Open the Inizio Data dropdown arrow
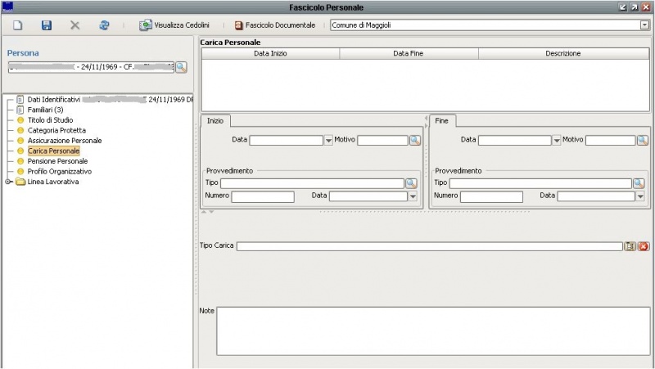655x369 pixels. tap(328, 141)
